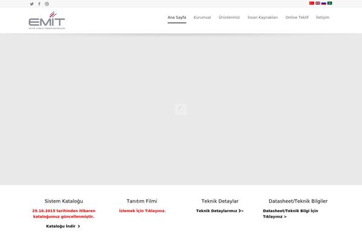
Task: Click the EMIT logo
Action: pyautogui.click(x=46, y=20)
